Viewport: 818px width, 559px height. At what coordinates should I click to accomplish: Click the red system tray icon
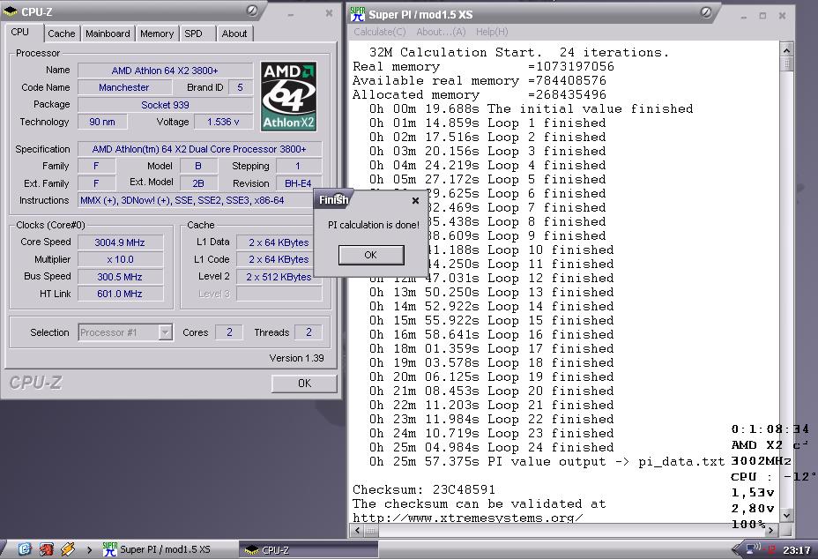pos(771,549)
